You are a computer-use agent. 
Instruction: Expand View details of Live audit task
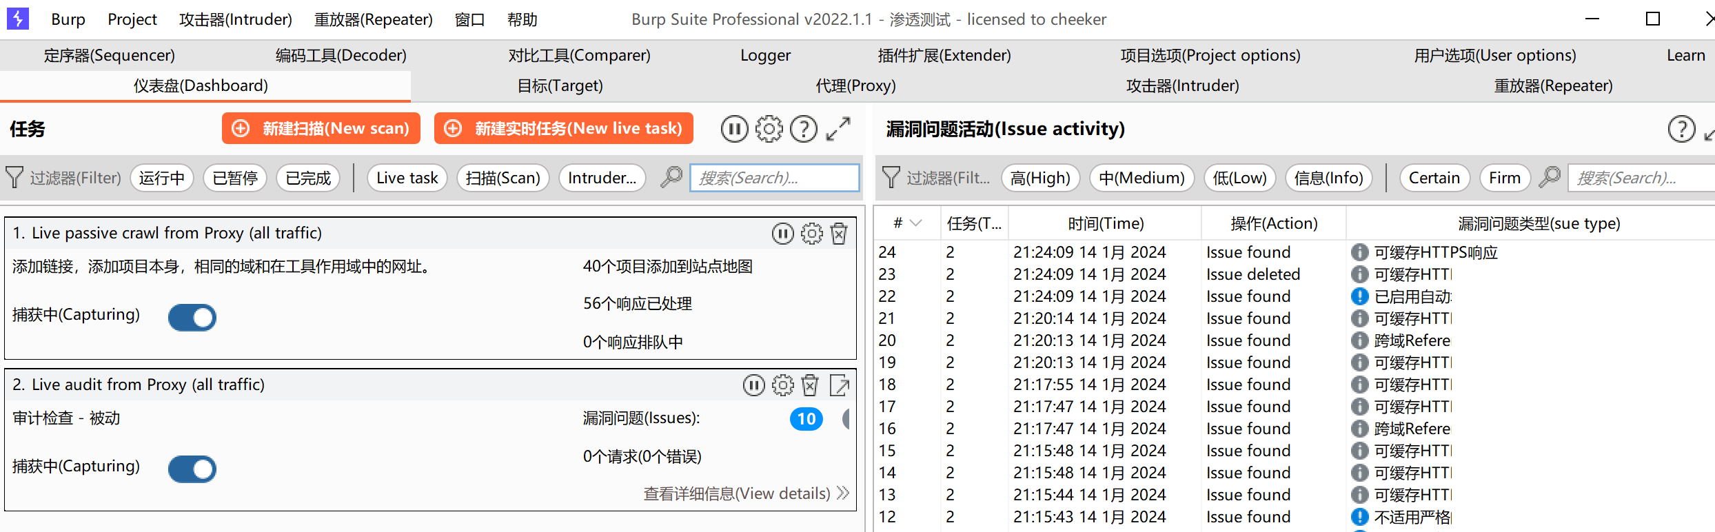(x=746, y=494)
